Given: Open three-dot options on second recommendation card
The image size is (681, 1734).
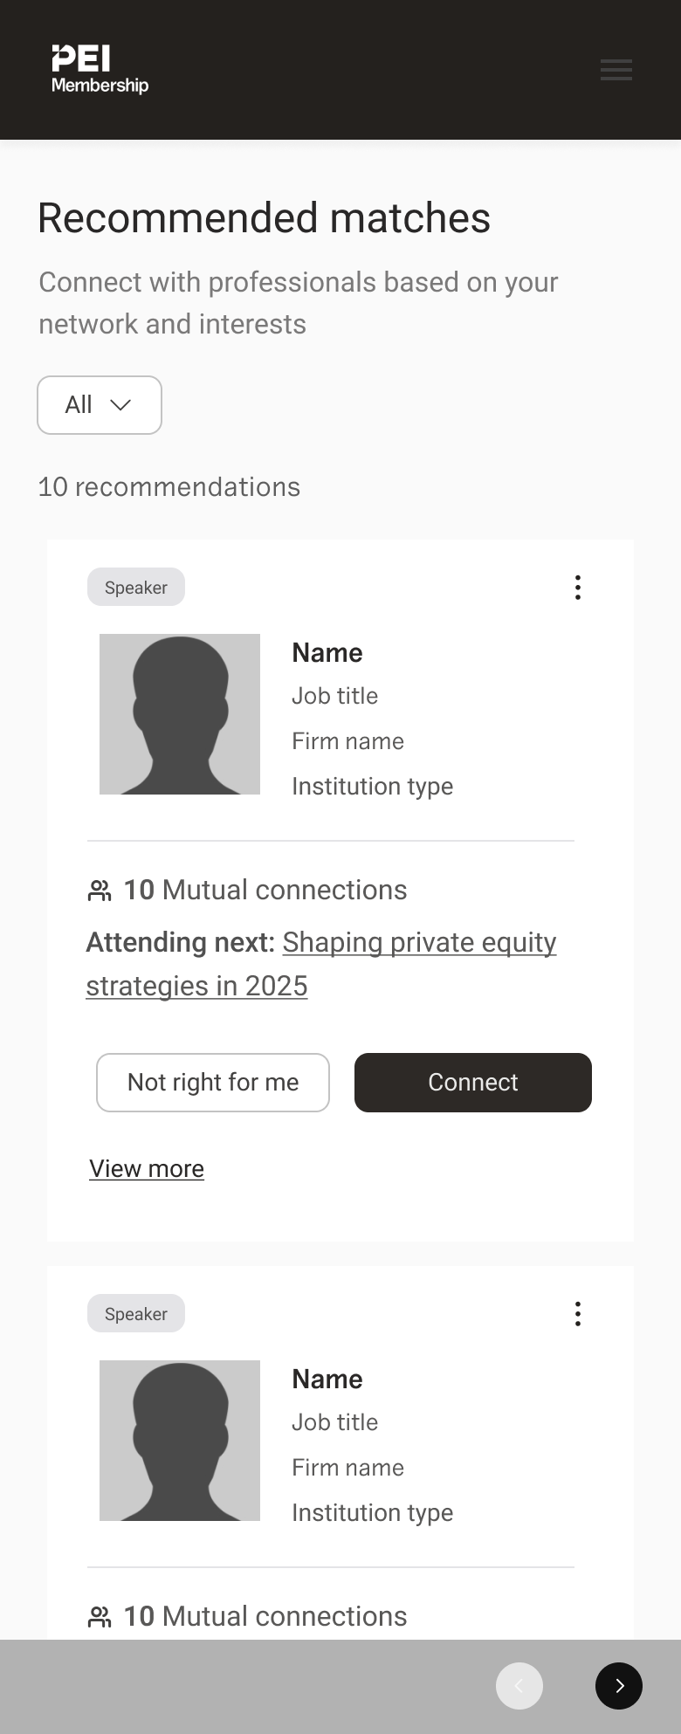Looking at the screenshot, I should tap(577, 1314).
